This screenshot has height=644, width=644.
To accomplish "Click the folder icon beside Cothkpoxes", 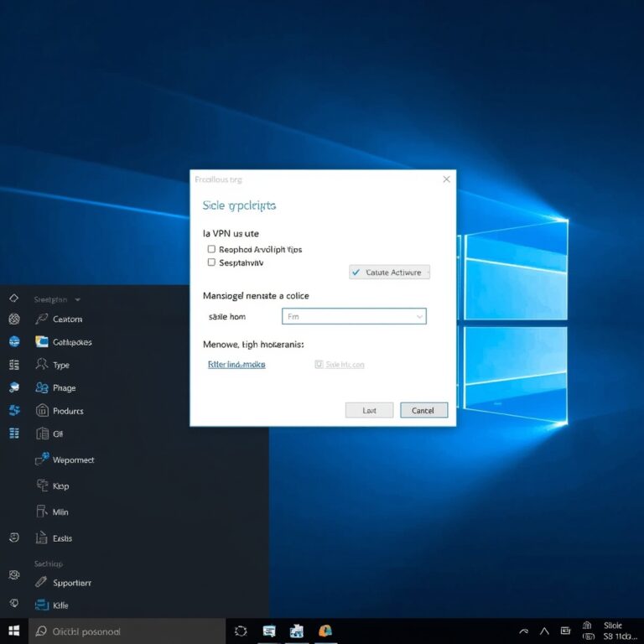I will pos(41,341).
